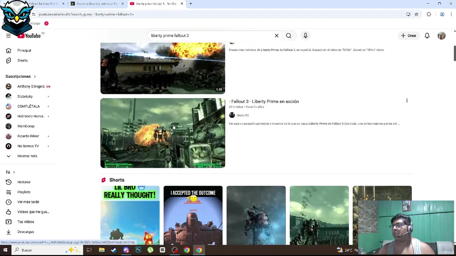Open the three-dot menu for Liberty Prime en acción

[x=407, y=101]
